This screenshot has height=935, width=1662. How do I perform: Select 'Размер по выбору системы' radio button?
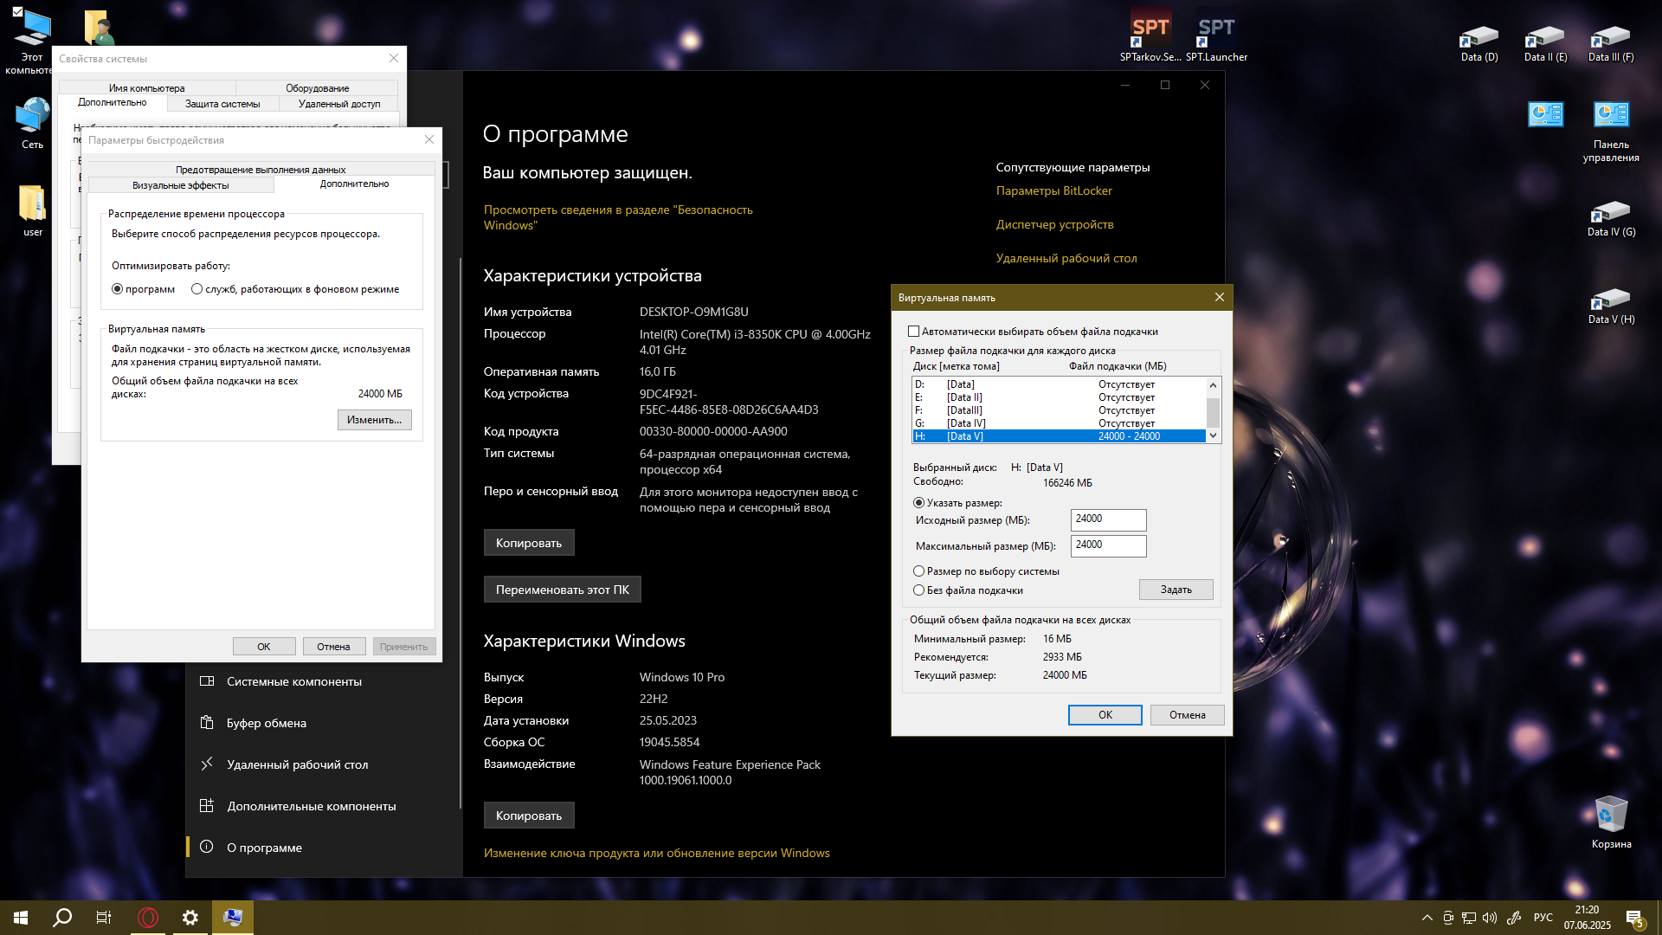click(x=918, y=571)
